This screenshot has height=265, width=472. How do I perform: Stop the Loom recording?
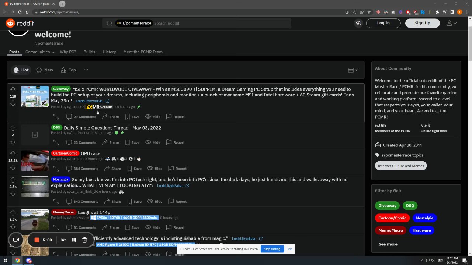(x=37, y=240)
